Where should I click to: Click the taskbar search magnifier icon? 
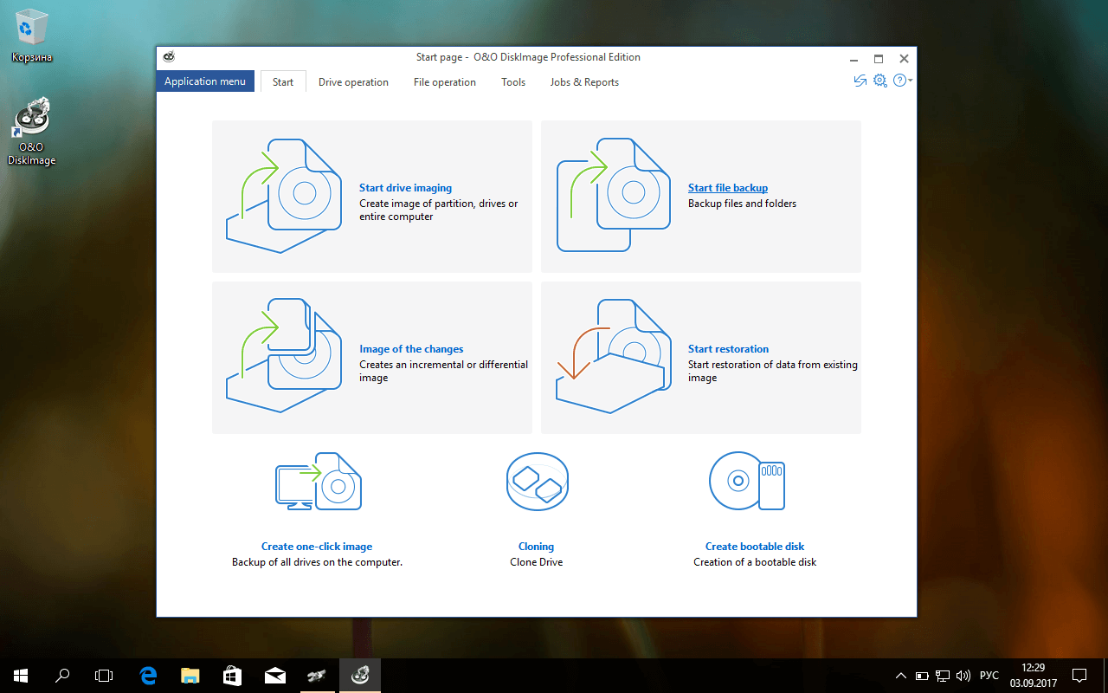pyautogui.click(x=62, y=675)
